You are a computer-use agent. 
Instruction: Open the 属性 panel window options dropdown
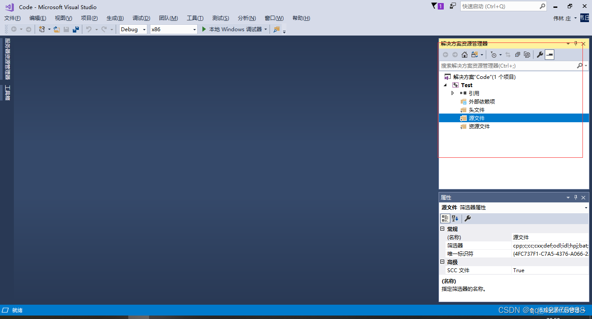[x=568, y=197]
